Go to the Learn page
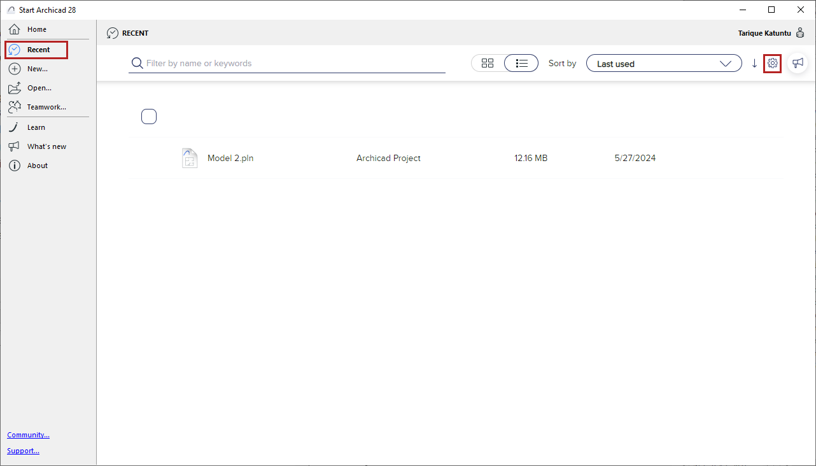Viewport: 816px width, 466px height. (x=36, y=127)
